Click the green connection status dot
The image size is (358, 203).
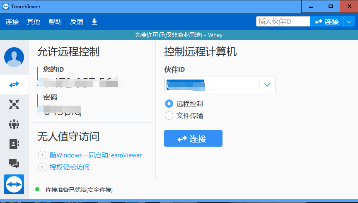pos(37,189)
